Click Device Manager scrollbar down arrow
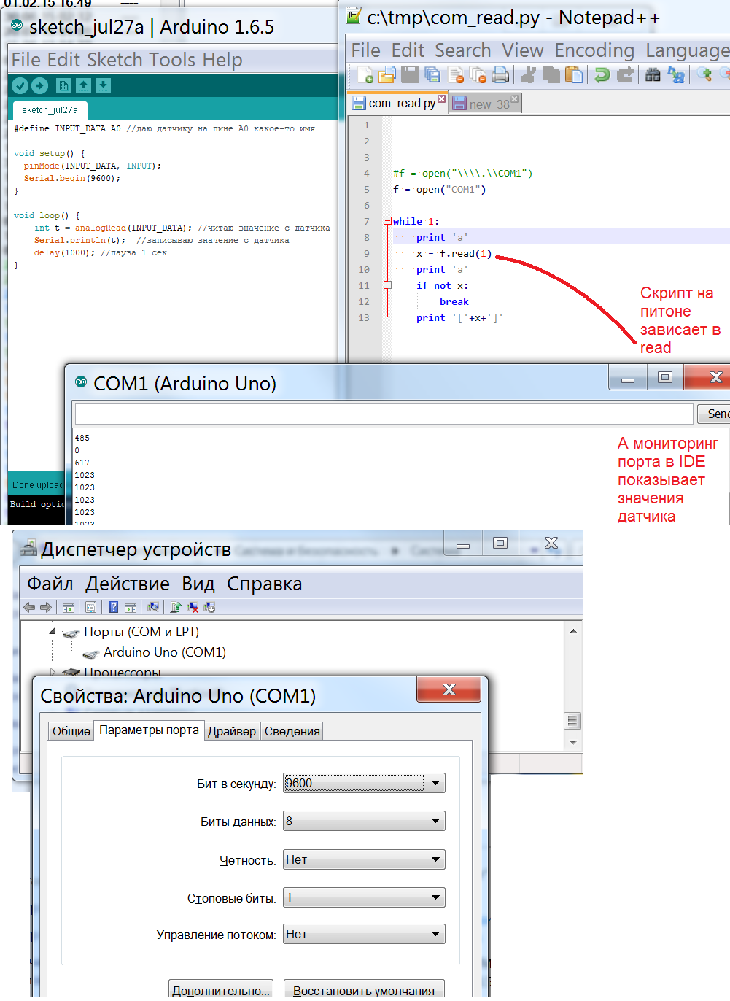 (573, 742)
